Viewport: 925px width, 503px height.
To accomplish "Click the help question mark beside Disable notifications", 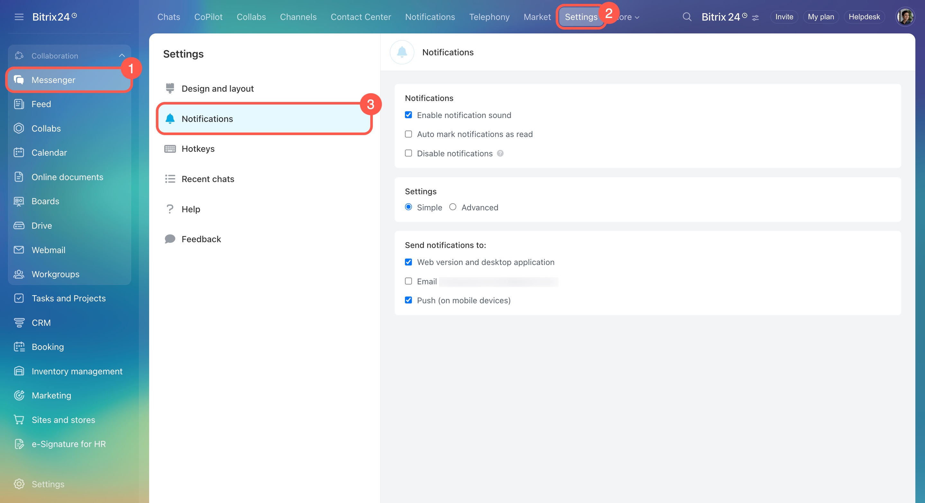I will click(500, 153).
